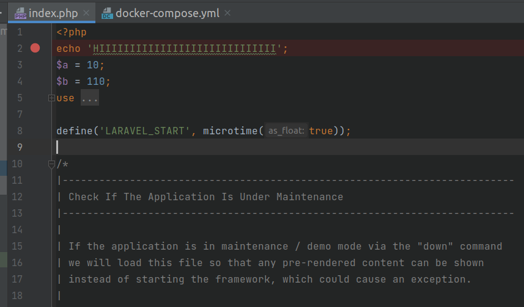Screen dimensions: 524x307
Task: Collapse the comment block starting at line 10
Action: (51, 164)
